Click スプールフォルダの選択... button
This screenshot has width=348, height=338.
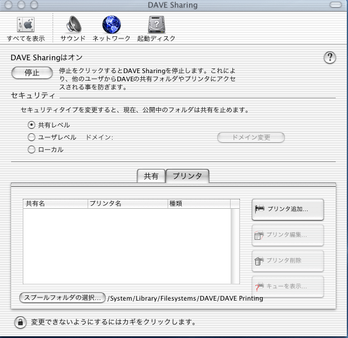click(62, 298)
